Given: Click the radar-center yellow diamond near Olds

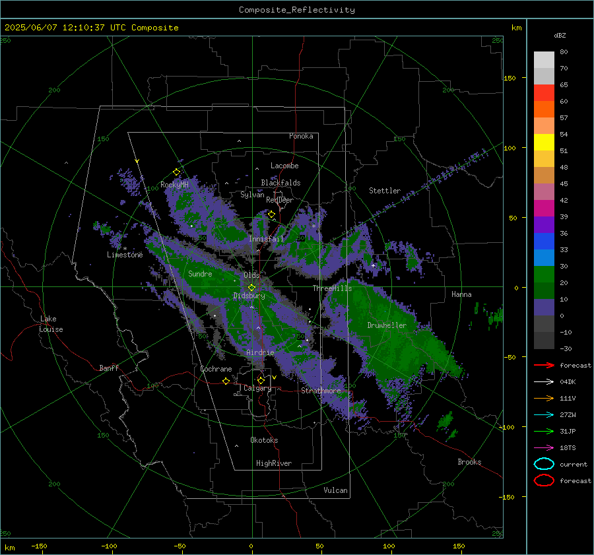Looking at the screenshot, I should (251, 288).
